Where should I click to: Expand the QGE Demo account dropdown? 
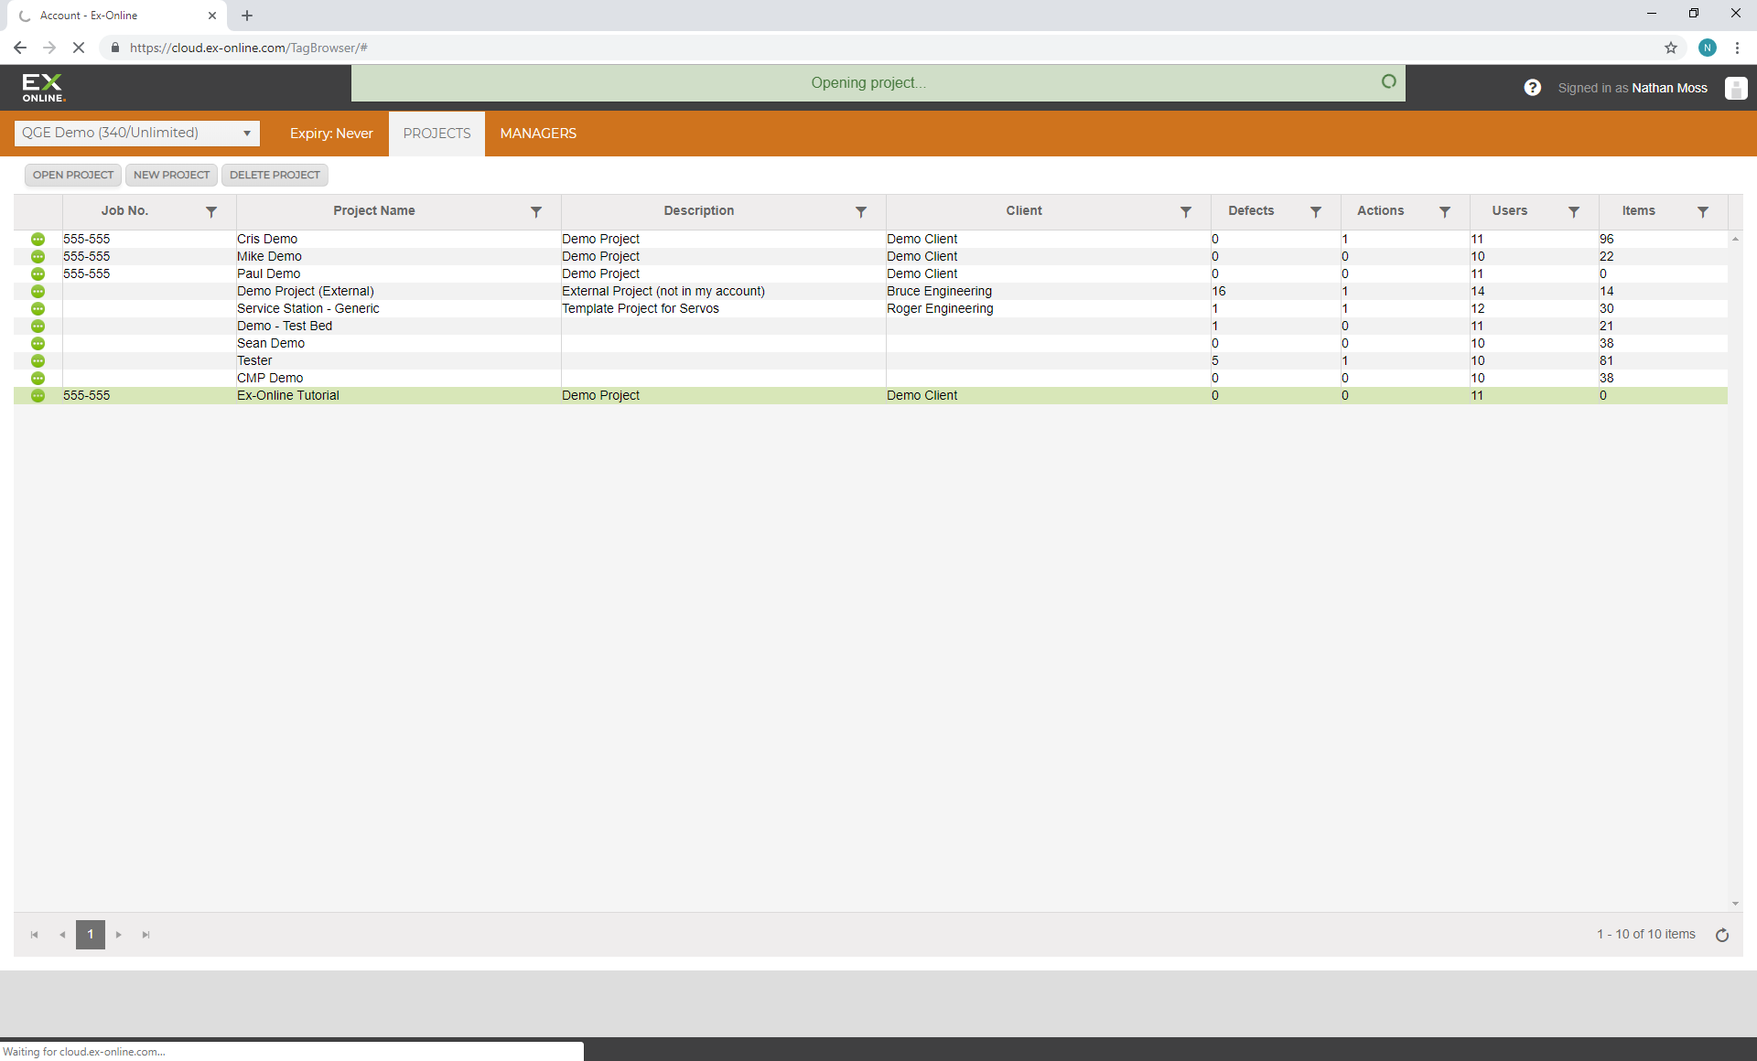[246, 134]
